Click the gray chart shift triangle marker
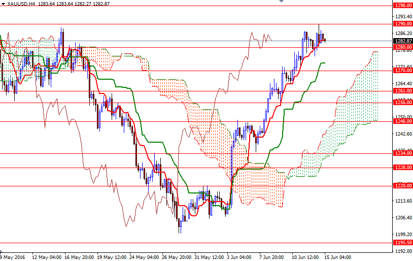413x261 pixels. coord(280,2)
